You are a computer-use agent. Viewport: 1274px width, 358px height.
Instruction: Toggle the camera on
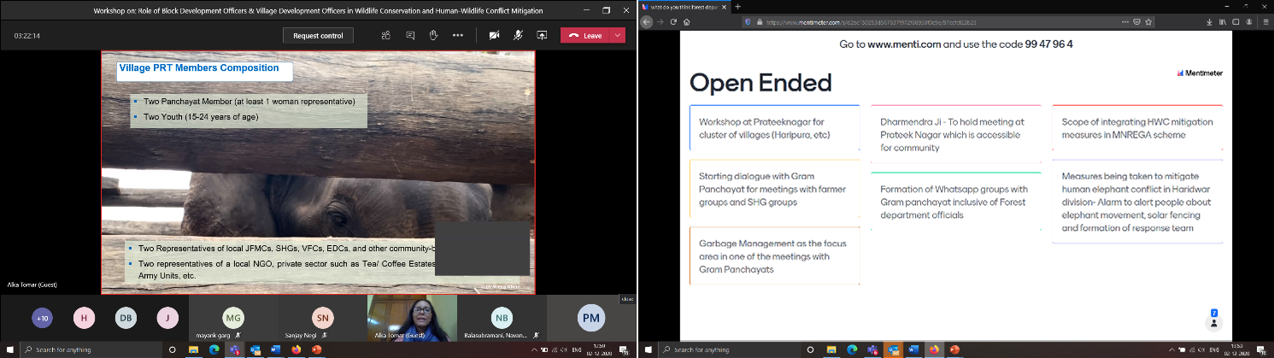(x=494, y=35)
